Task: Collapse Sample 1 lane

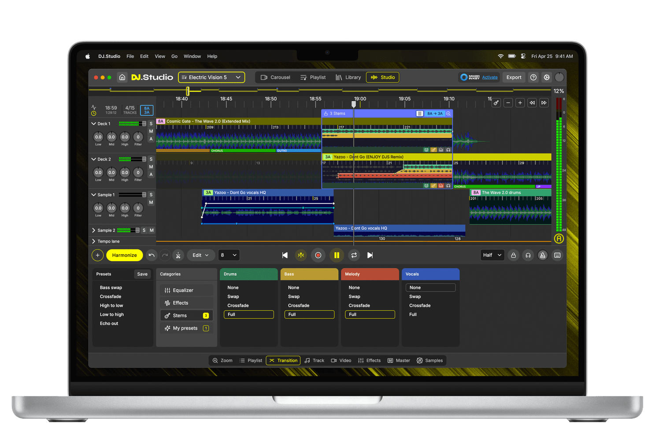Action: [93, 195]
